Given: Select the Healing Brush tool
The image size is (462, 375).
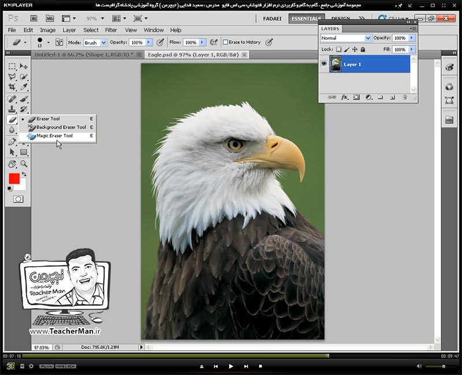Looking at the screenshot, I should point(12,99).
